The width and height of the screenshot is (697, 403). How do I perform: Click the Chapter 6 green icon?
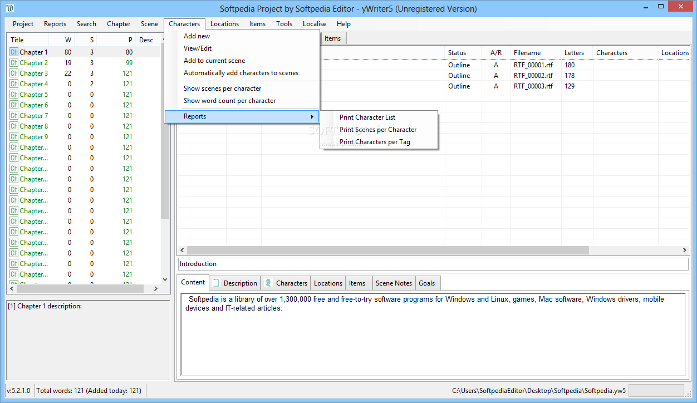click(x=14, y=105)
